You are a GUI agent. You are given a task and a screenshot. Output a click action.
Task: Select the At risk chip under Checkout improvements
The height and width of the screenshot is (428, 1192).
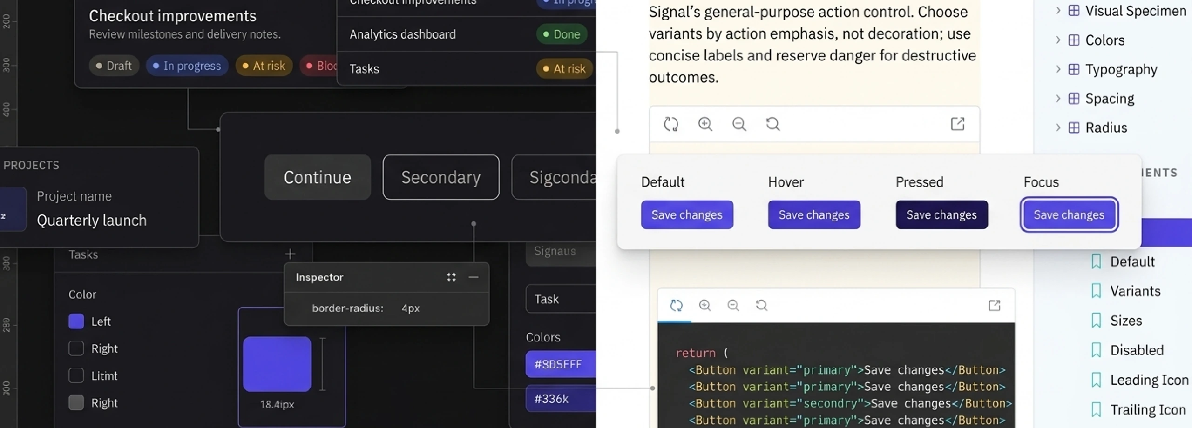264,66
